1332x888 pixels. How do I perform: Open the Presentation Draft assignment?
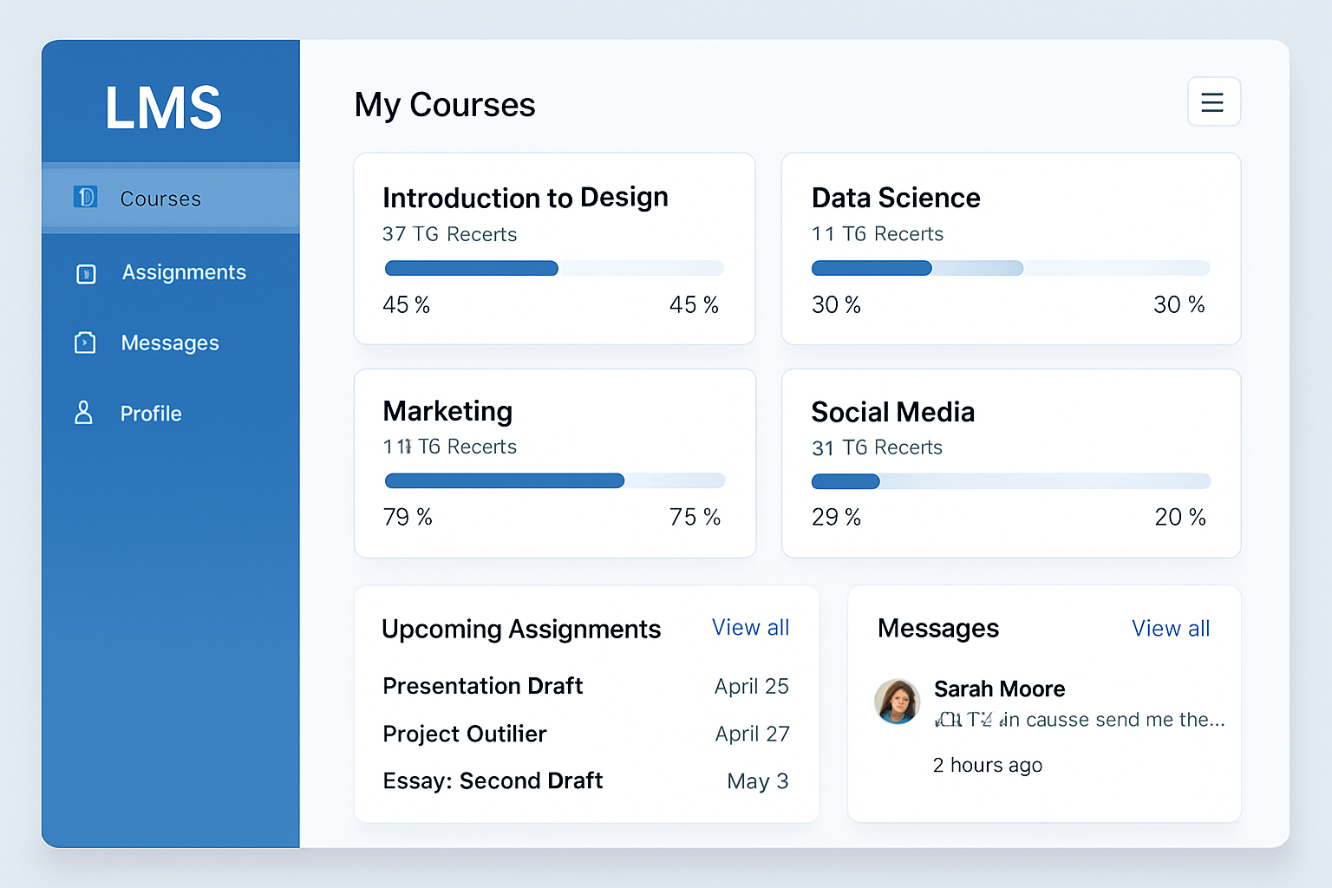[x=482, y=686]
